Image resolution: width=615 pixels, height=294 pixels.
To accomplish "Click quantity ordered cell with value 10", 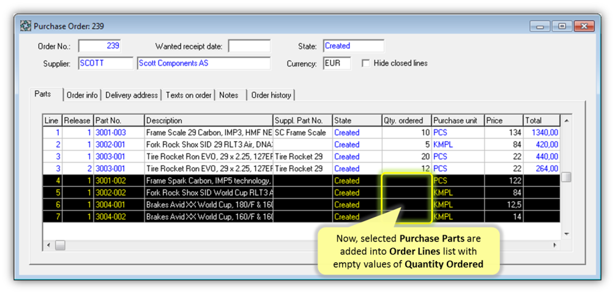I will pos(407,133).
